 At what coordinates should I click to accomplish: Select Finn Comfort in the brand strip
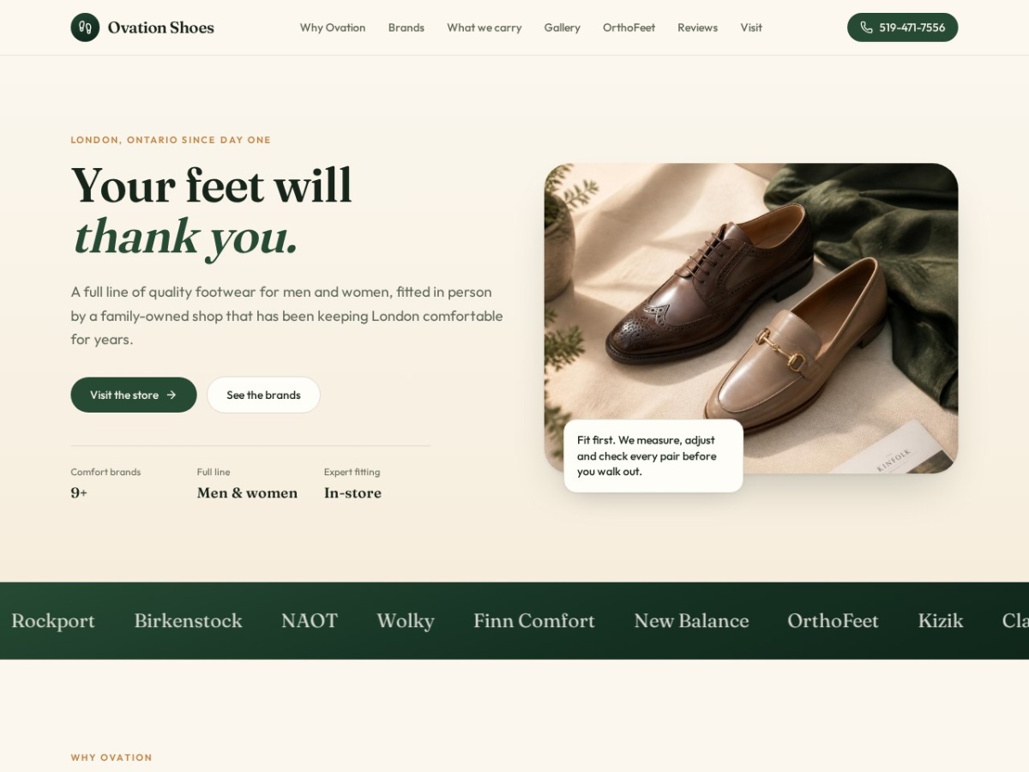pyautogui.click(x=534, y=621)
